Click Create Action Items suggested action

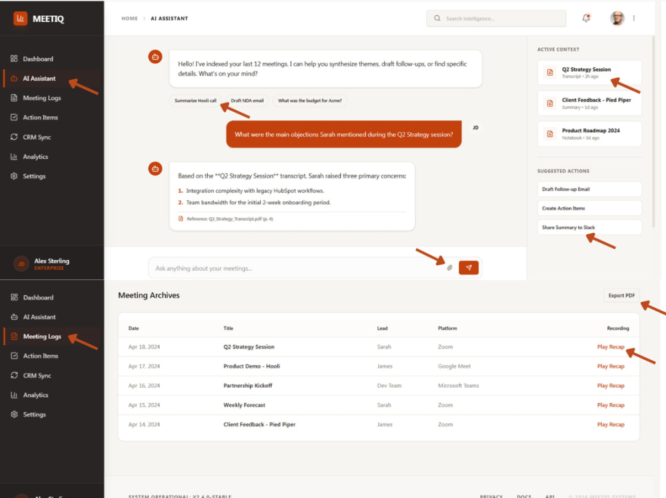click(589, 208)
